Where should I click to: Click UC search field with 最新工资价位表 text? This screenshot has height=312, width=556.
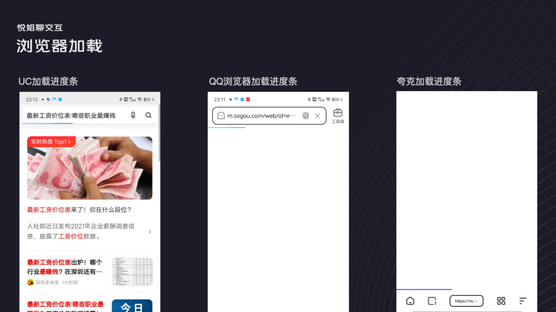click(90, 115)
